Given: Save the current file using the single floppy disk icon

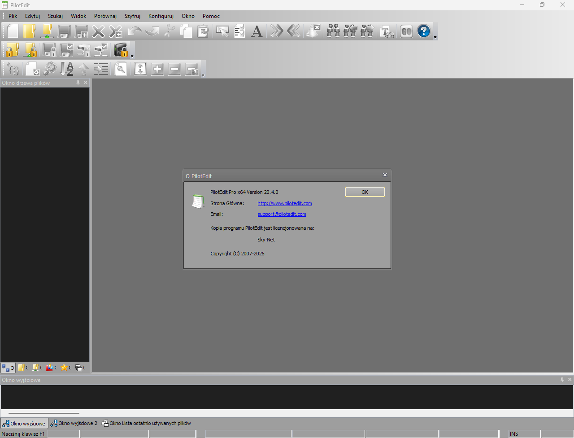Looking at the screenshot, I should (x=64, y=31).
